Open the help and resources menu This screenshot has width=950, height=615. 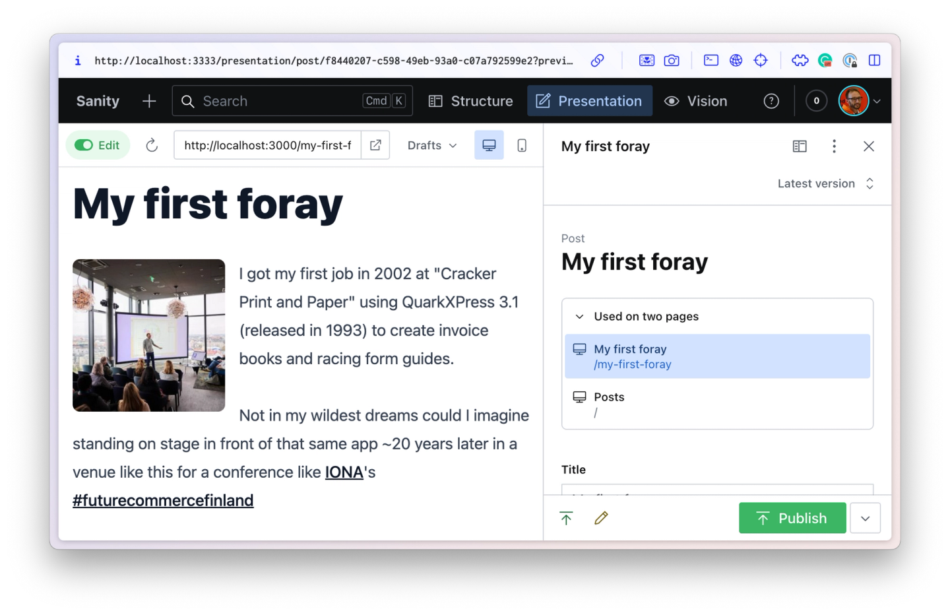point(771,101)
